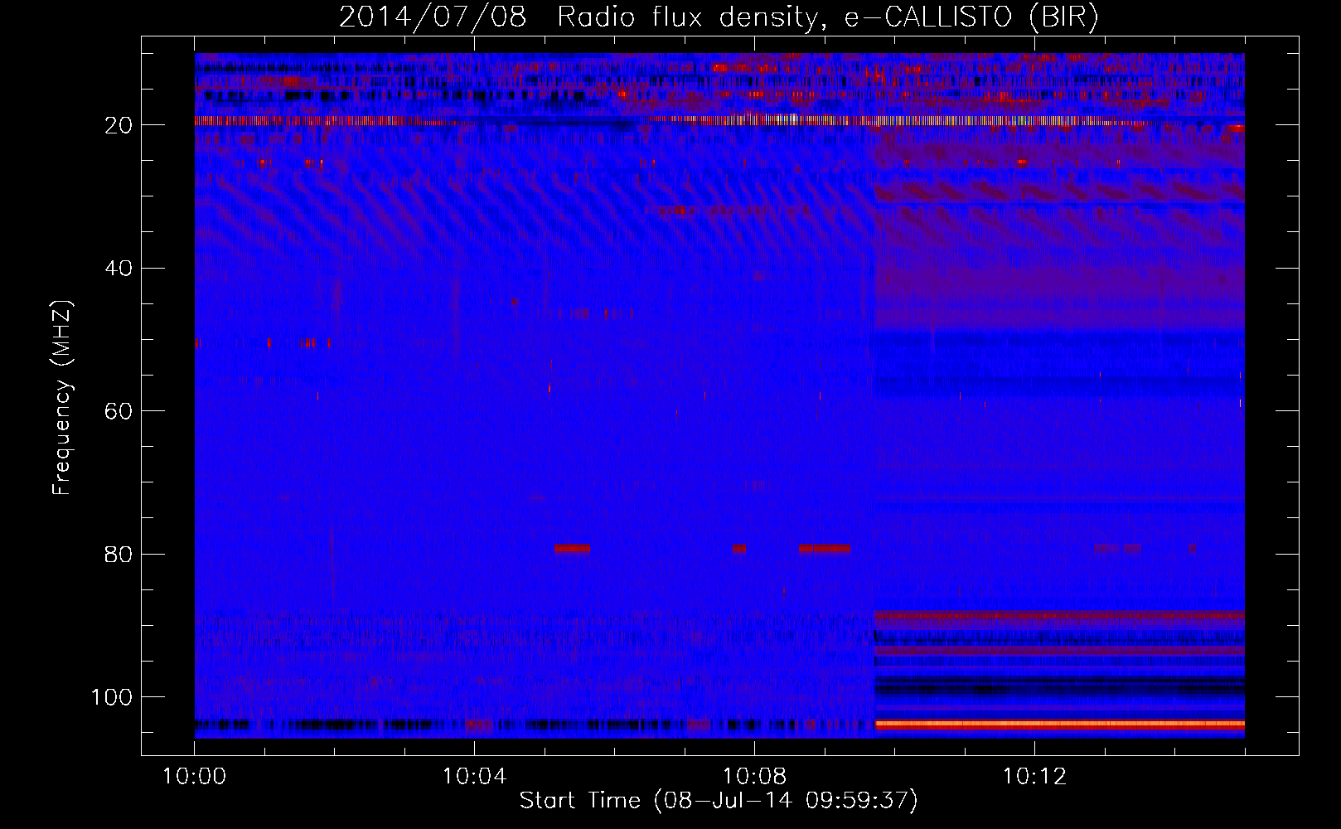
Task: Click the '80' frequency tick label
Action: 119,554
